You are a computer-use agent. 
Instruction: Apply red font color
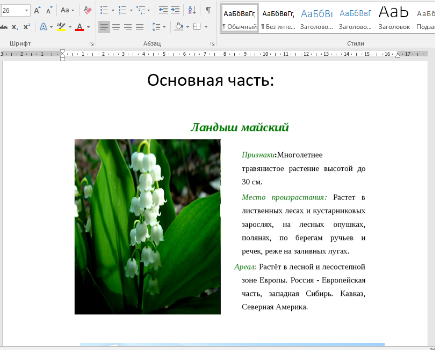[80, 27]
